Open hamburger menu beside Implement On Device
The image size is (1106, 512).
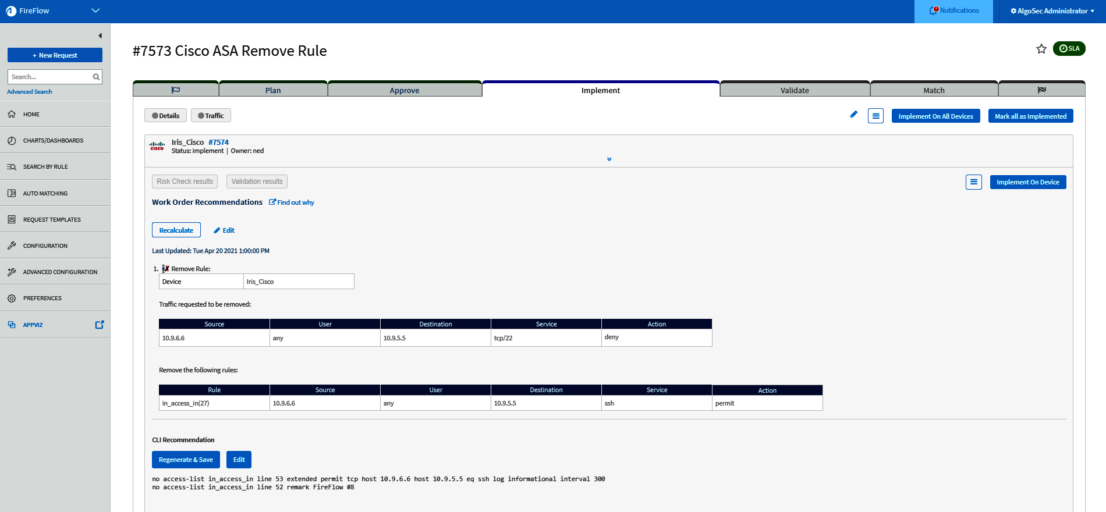973,182
